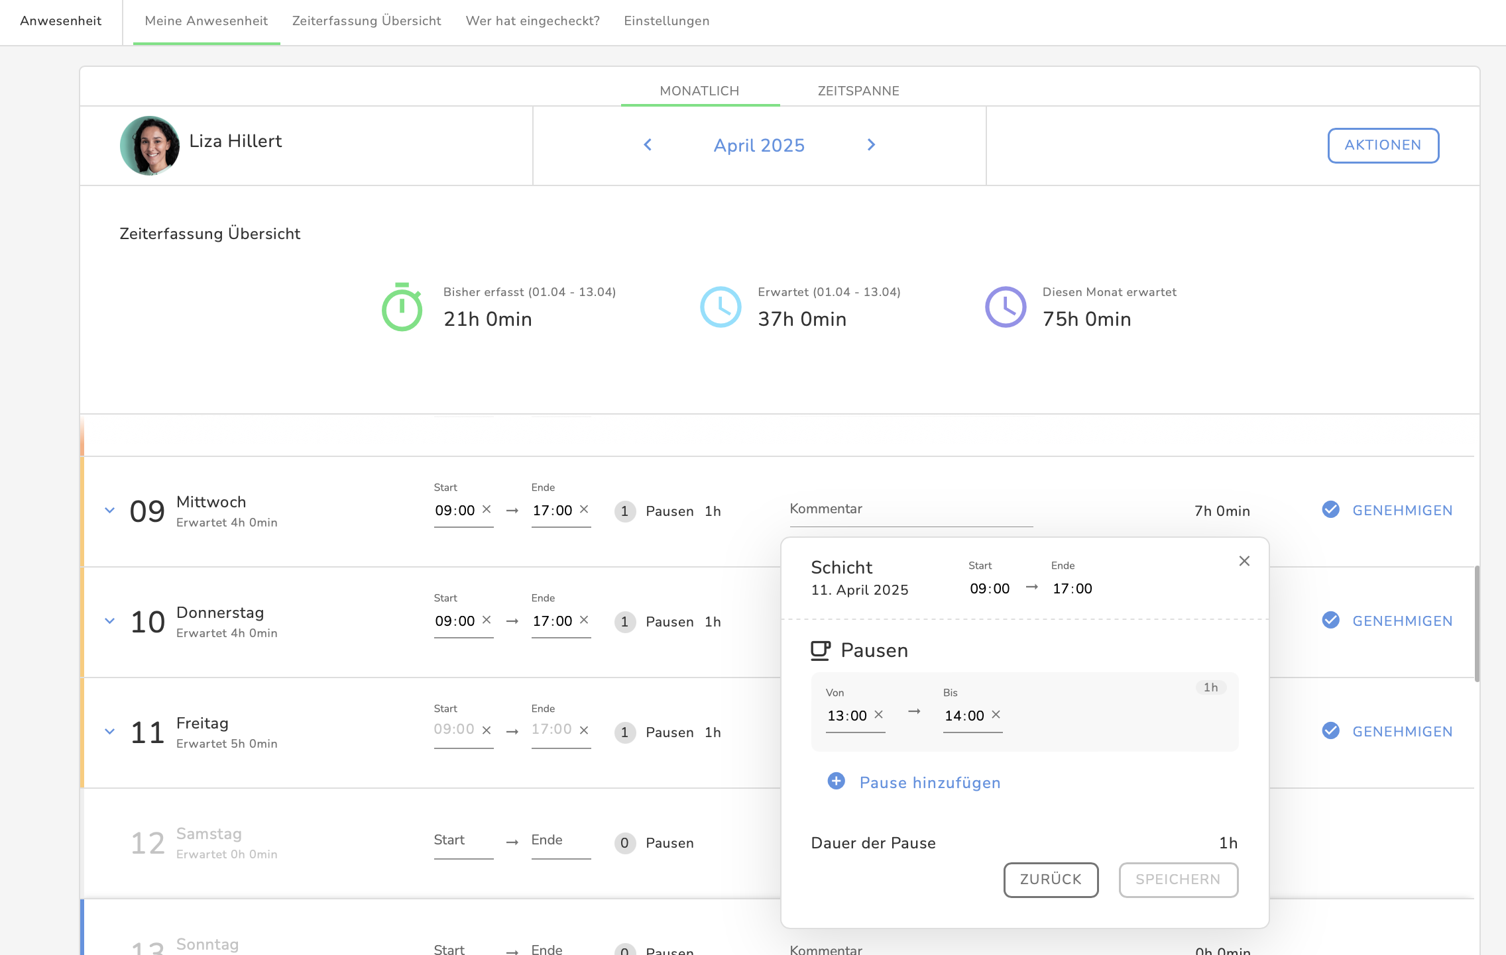Toggle approve checkmark for Donnerstag 10

[x=1330, y=620]
